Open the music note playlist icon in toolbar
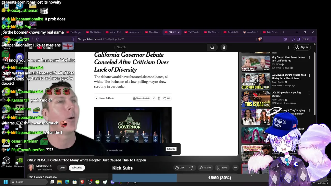Viewport: 331px width, 186px height. point(293,39)
